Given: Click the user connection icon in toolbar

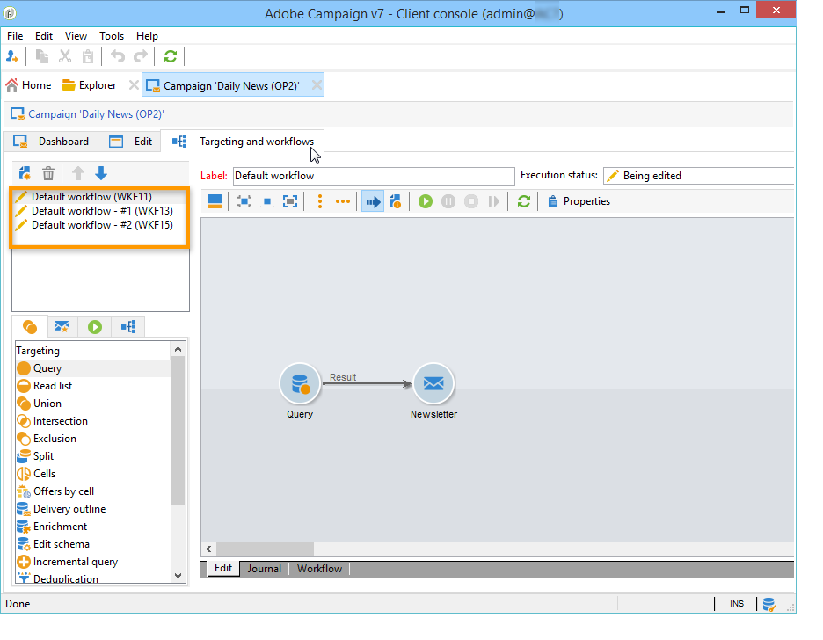Looking at the screenshot, I should point(12,56).
